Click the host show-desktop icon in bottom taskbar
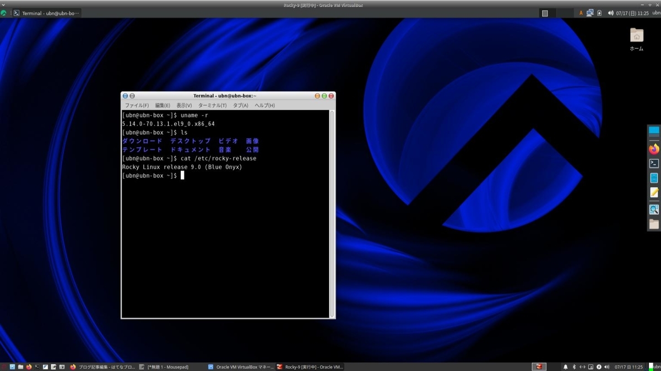The image size is (661, 371). click(x=12, y=367)
